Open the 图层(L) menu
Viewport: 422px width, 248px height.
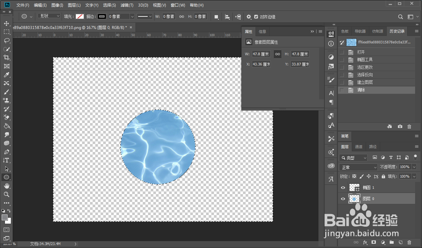click(x=74, y=5)
